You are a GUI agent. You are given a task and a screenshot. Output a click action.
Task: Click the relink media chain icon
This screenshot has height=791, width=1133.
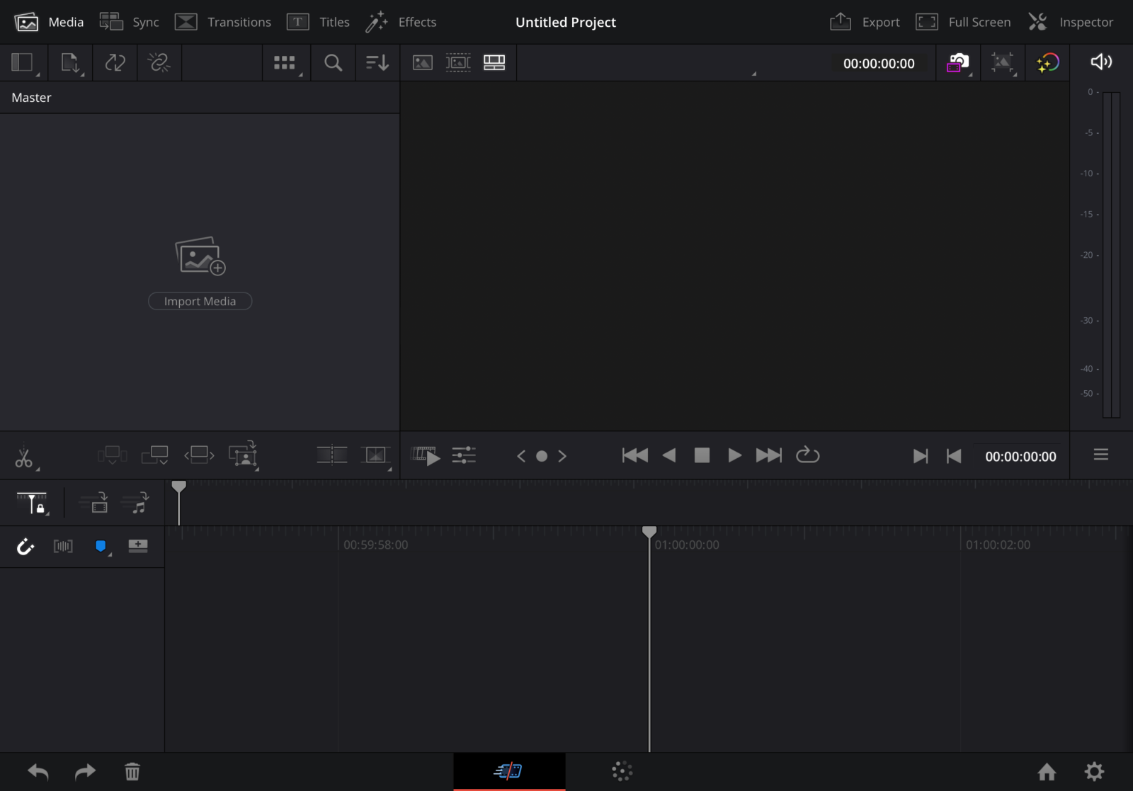(159, 63)
